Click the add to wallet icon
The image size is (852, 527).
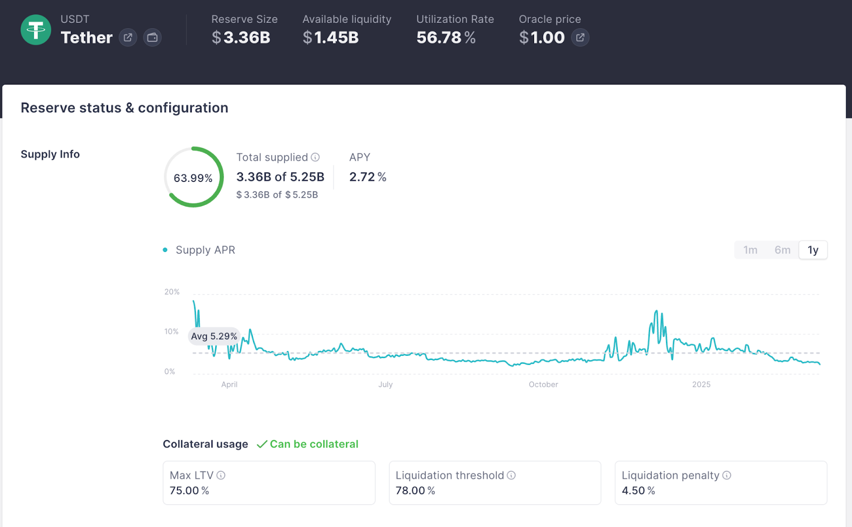point(152,38)
